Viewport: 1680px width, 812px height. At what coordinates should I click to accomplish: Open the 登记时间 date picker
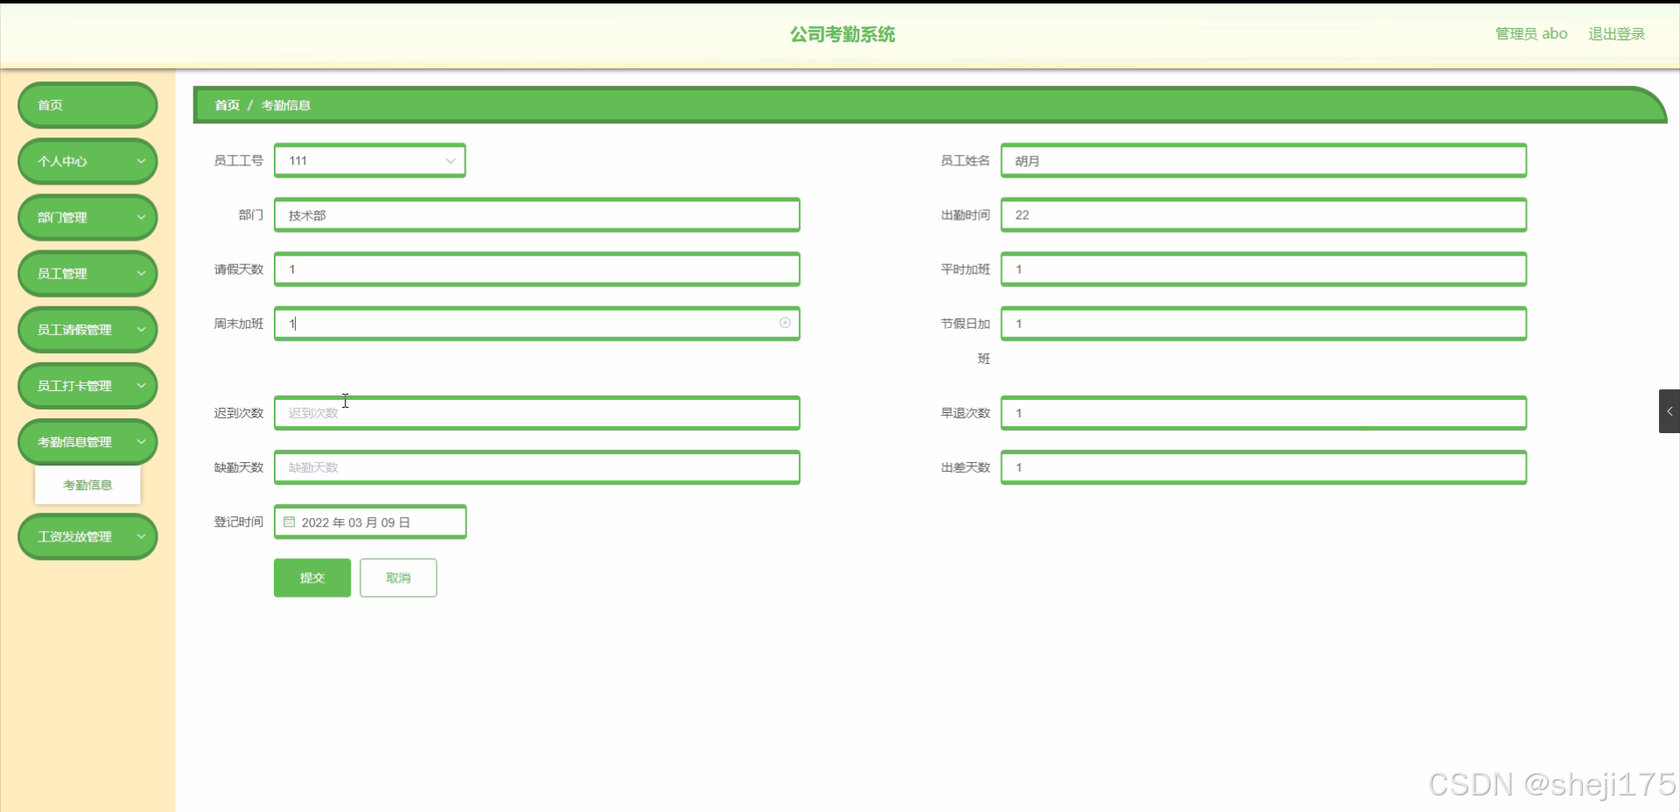pos(370,521)
